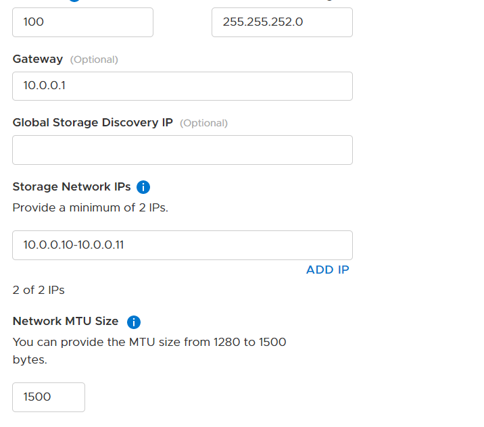This screenshot has height=427, width=484.
Task: Click the Storage Network IPs info icon
Action: [x=143, y=187]
